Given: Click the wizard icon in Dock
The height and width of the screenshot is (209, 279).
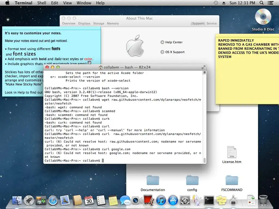Looking at the screenshot, I should pyautogui.click(x=197, y=200).
